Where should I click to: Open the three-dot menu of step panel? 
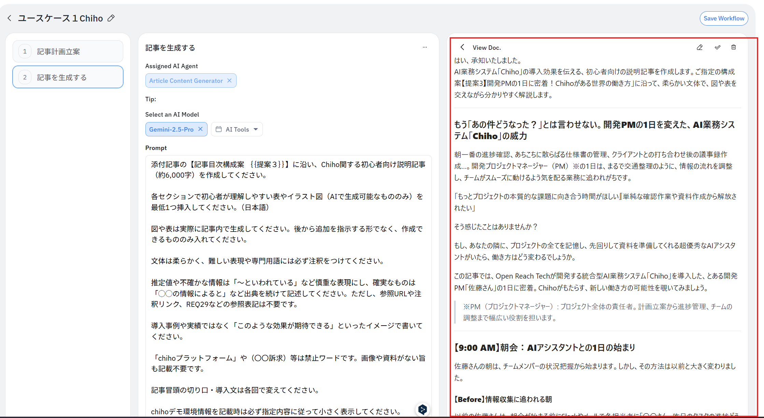point(425,47)
